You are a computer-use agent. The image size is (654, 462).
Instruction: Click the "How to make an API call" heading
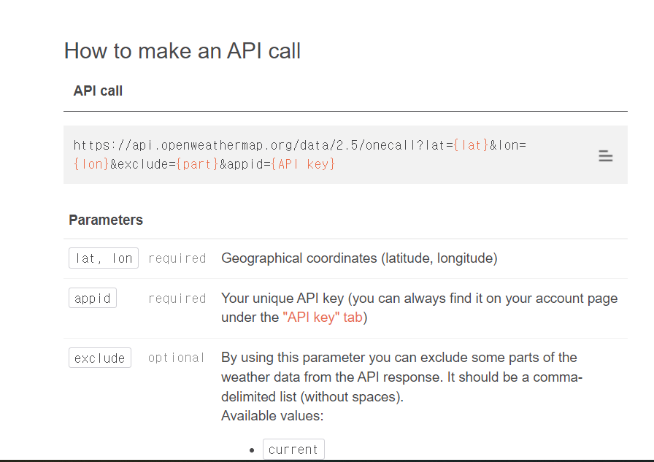[182, 51]
